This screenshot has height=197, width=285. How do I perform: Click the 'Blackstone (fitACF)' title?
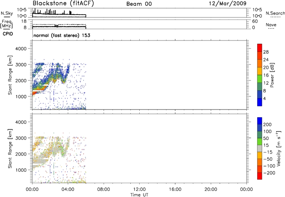click(x=63, y=3)
